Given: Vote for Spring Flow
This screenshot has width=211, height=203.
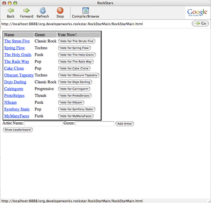Looking at the screenshot, I should click(75, 48).
